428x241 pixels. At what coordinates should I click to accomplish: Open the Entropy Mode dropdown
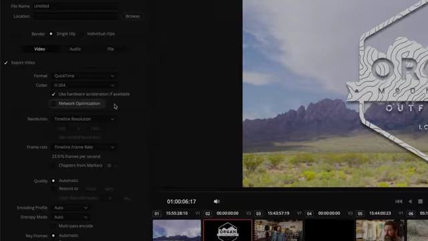tap(71, 217)
